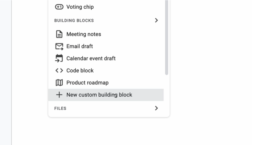The width and height of the screenshot is (257, 145).
Task: Click the plus icon for new building block
Action: 59,95
